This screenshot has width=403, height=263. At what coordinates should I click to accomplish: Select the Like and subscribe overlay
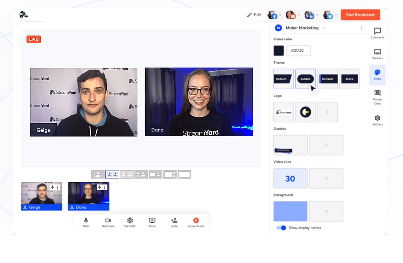pyautogui.click(x=290, y=145)
